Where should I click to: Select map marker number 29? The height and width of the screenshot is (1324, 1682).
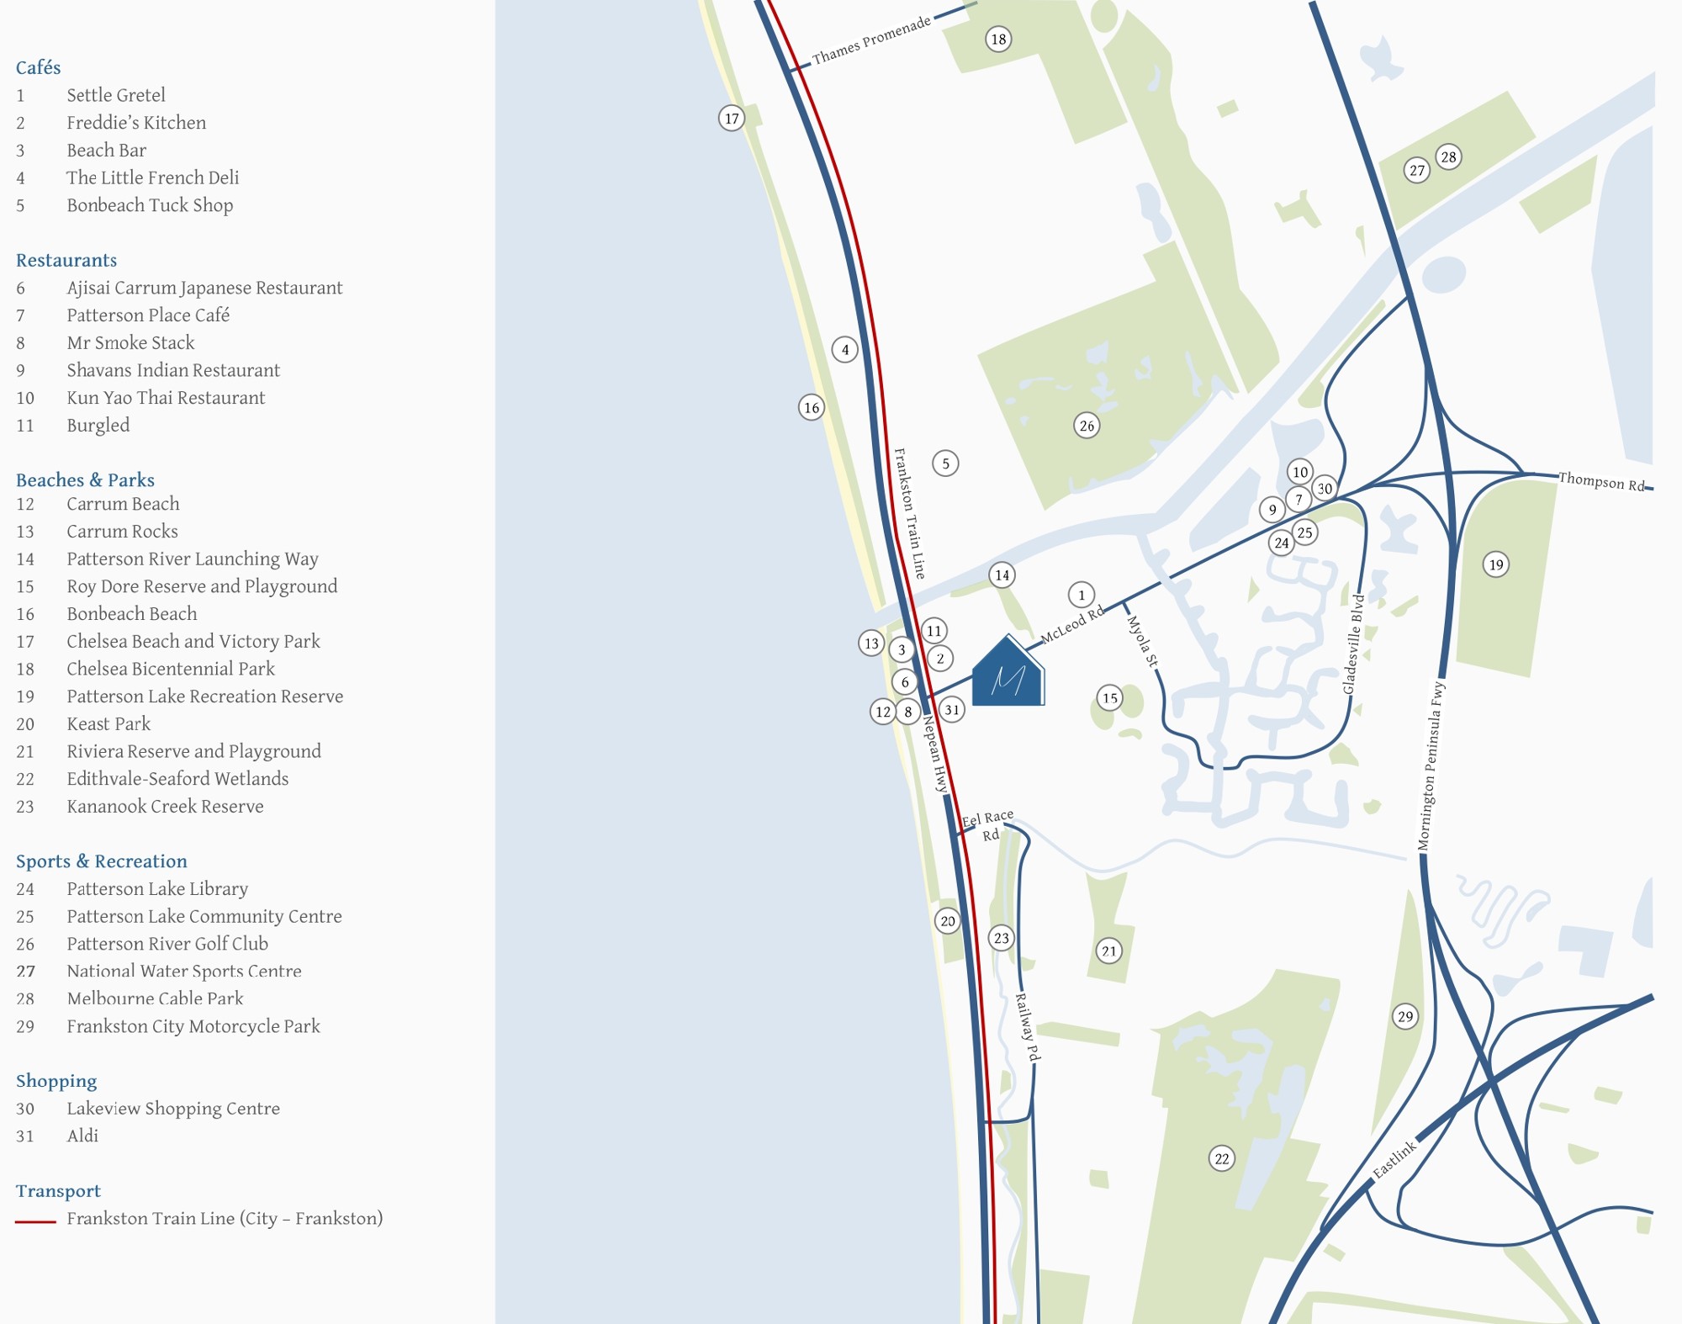1405,1016
